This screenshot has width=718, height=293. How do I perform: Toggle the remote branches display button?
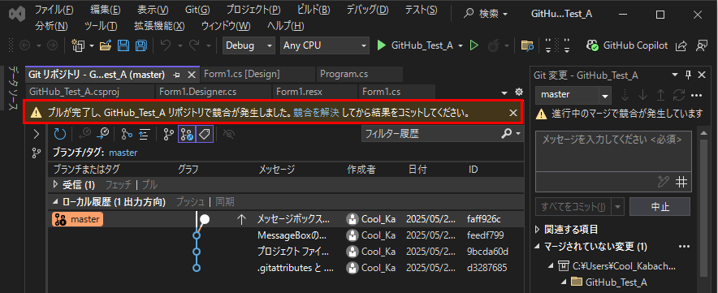pyautogui.click(x=187, y=134)
